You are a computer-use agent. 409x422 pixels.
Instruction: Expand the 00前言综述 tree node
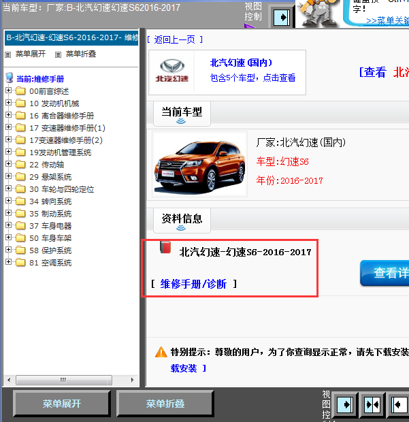pyautogui.click(x=8, y=91)
